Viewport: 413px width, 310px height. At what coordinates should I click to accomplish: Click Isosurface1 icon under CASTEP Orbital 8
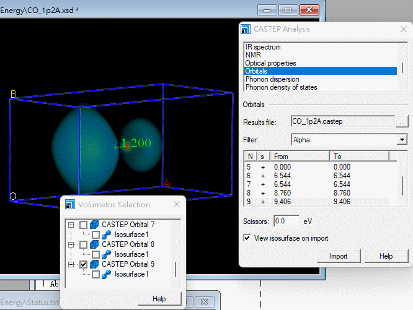(107, 254)
